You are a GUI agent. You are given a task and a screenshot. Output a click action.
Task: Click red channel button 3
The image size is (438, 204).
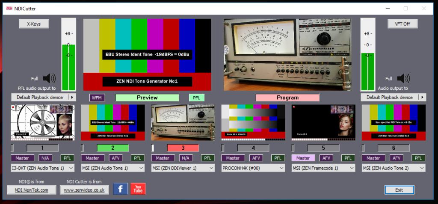(x=183, y=148)
